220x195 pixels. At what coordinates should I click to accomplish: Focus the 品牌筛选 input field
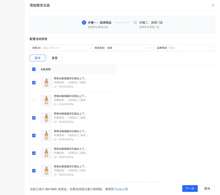(x=185, y=48)
